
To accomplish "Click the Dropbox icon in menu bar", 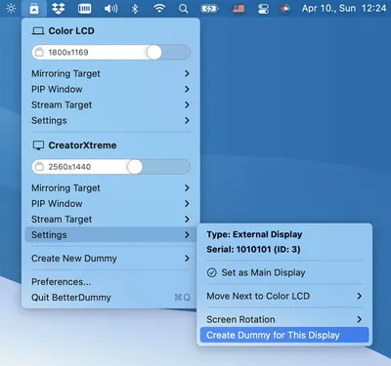I will point(59,9).
